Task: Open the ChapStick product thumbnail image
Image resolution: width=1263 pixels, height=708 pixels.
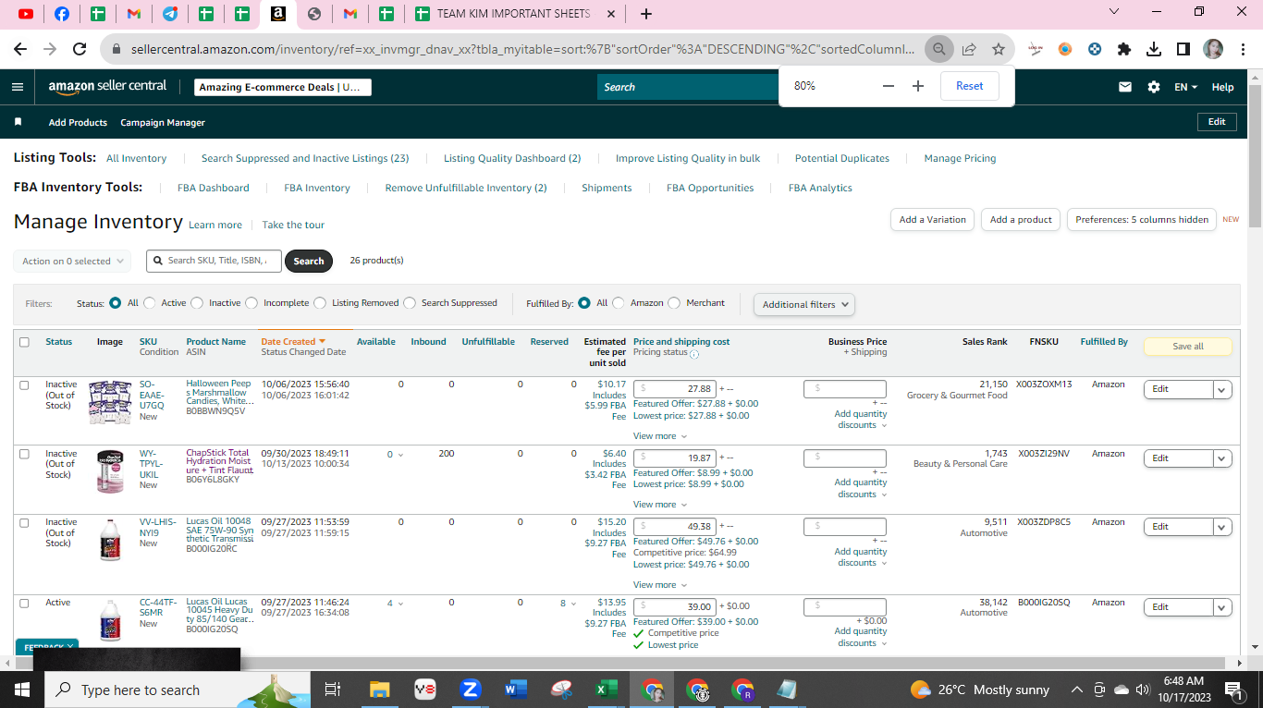Action: [x=110, y=471]
